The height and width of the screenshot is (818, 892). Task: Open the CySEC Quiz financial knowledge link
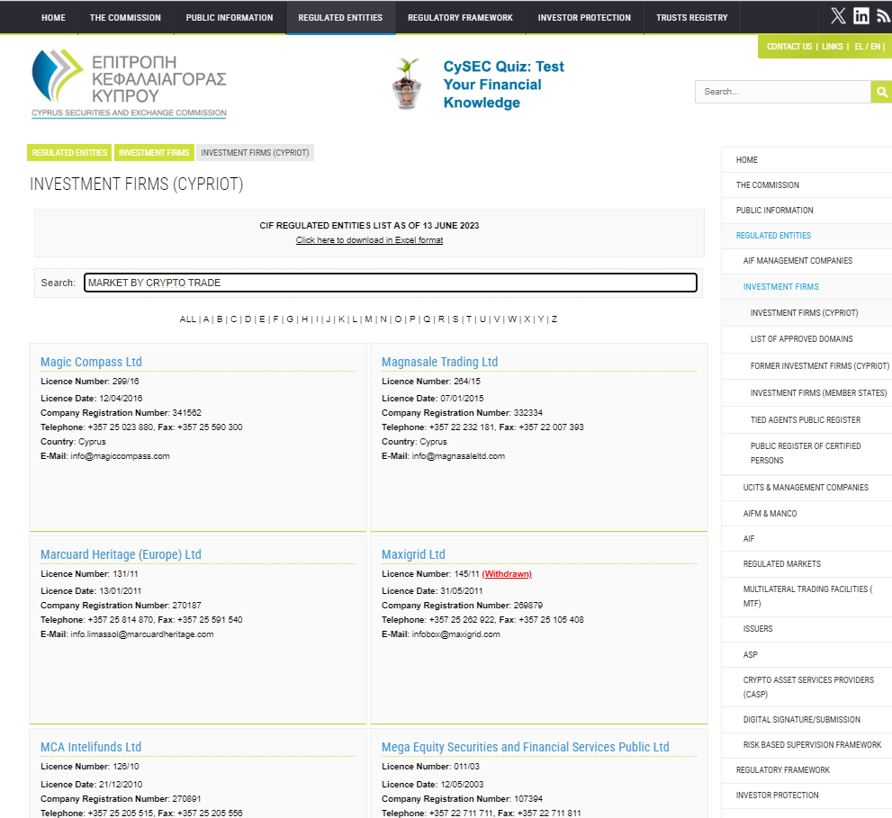[503, 85]
